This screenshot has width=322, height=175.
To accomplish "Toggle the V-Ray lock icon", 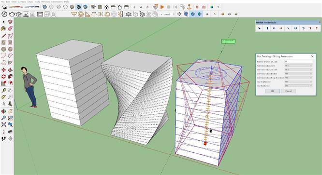I will click(53, 14).
